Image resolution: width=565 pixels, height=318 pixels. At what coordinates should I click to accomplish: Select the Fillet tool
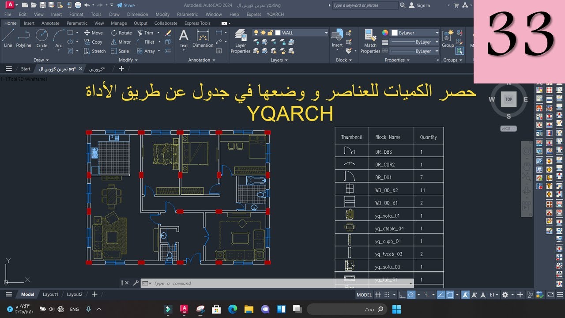[x=146, y=42]
